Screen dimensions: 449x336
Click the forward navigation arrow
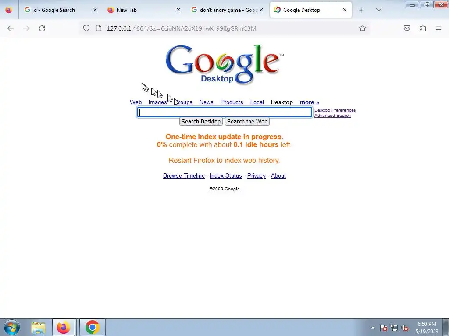point(26,28)
